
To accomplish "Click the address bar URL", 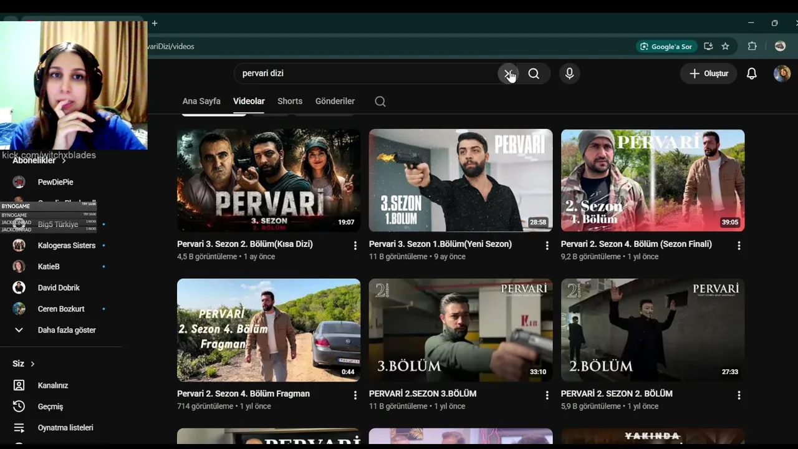I will pyautogui.click(x=171, y=46).
